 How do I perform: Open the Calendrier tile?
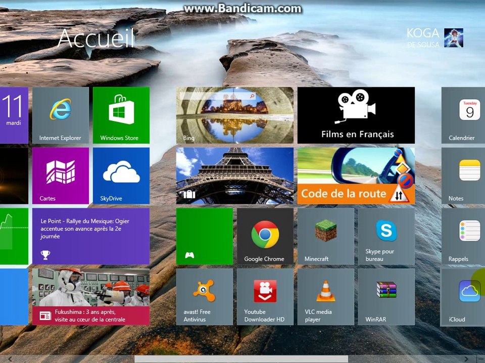pos(463,115)
